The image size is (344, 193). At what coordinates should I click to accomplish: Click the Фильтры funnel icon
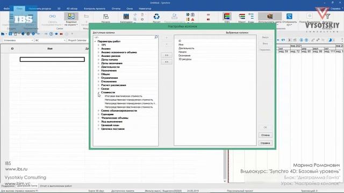pos(328,16)
